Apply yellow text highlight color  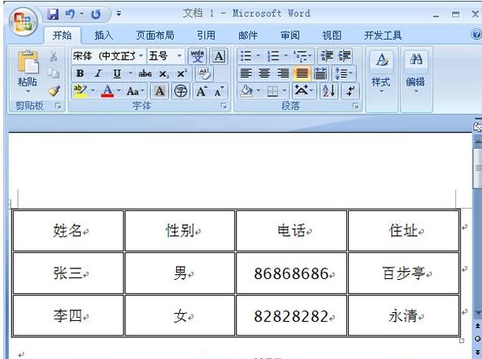[x=81, y=91]
